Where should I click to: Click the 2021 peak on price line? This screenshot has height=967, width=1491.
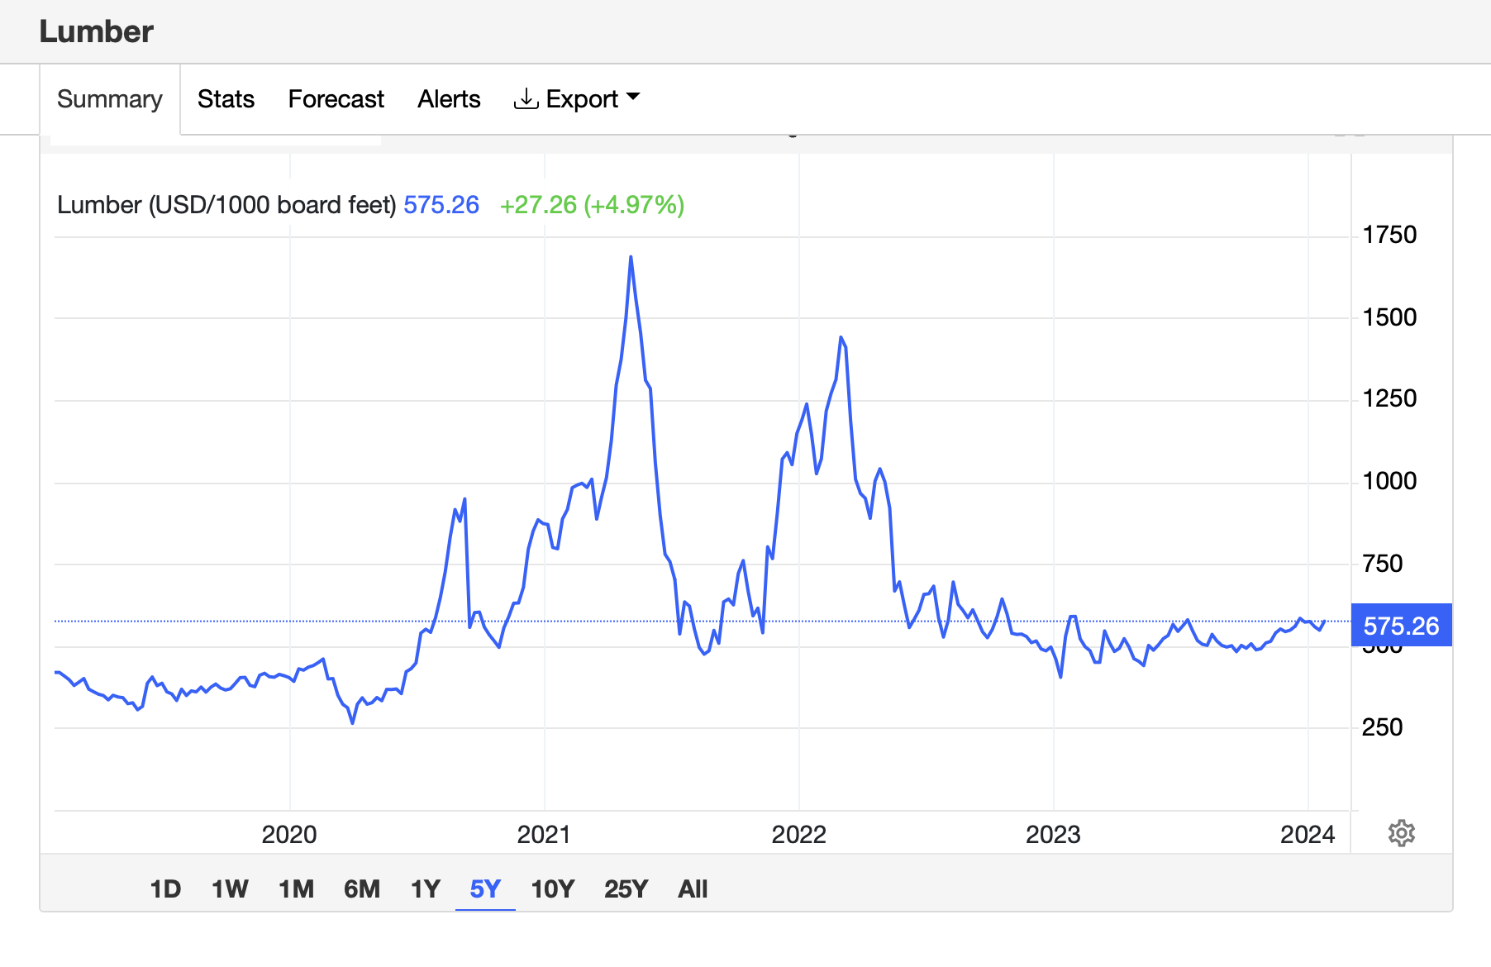pyautogui.click(x=631, y=257)
